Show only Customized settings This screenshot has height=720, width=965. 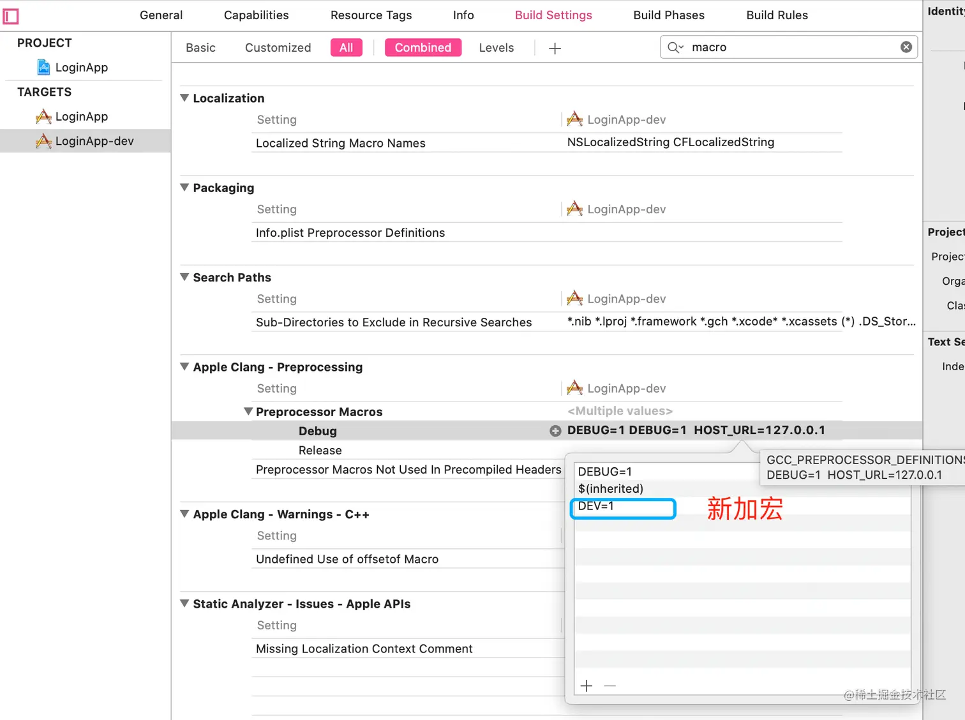(278, 48)
